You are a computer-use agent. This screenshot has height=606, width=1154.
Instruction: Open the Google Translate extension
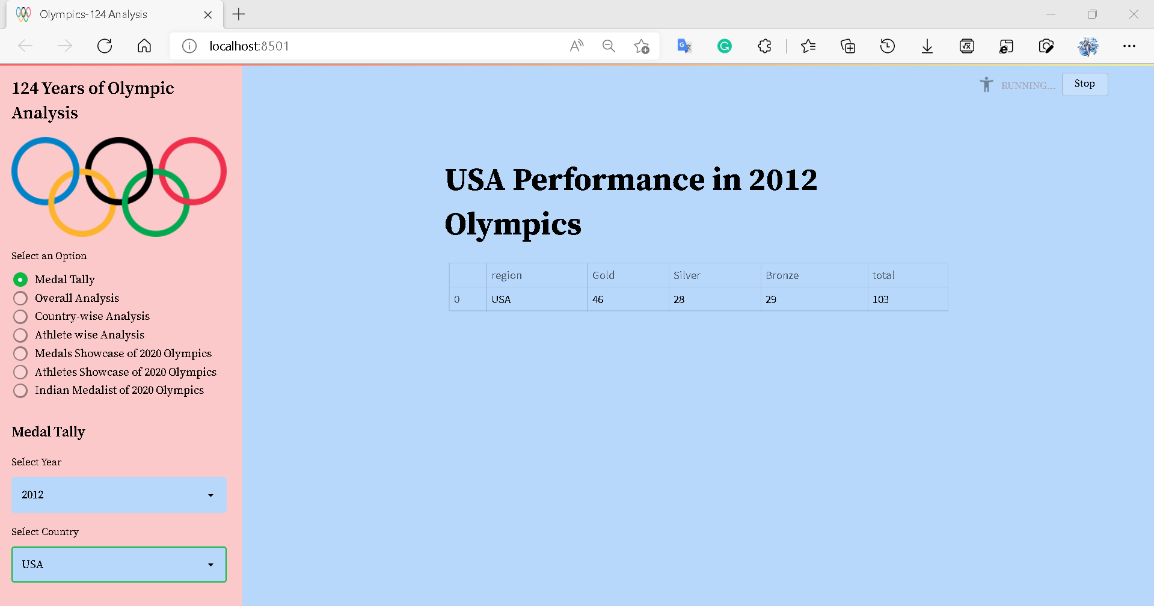tap(684, 46)
